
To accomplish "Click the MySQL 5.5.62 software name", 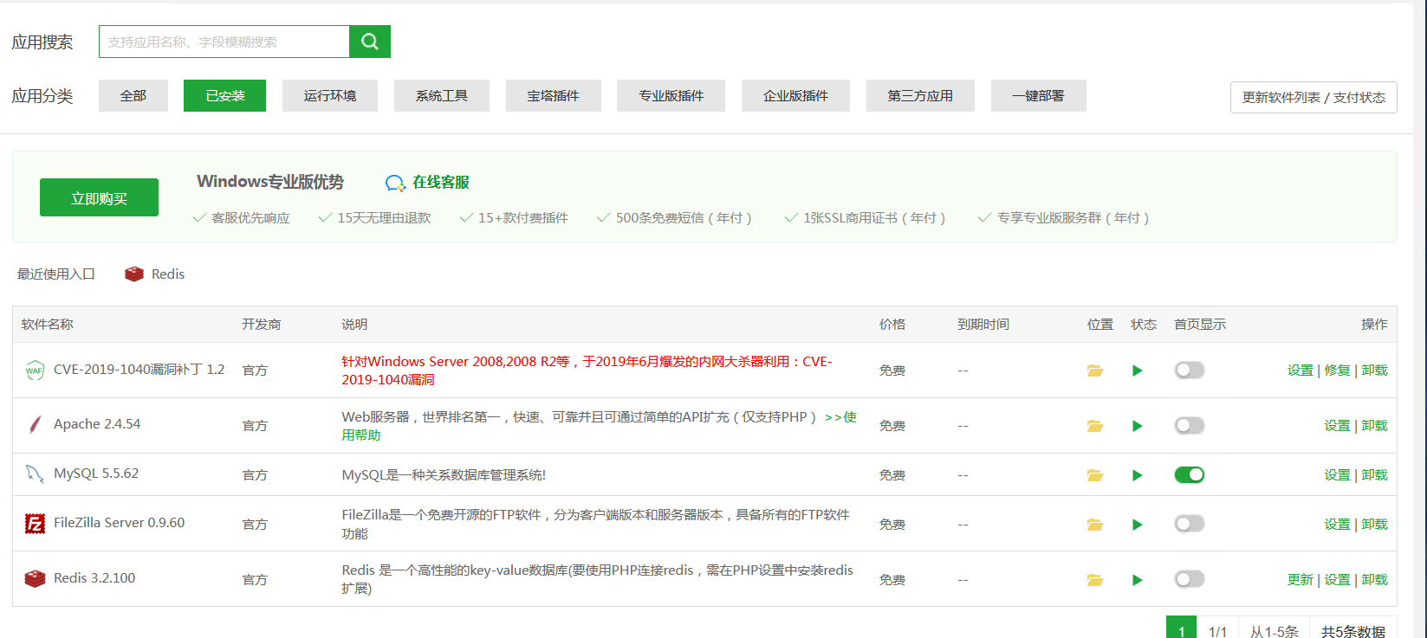I will coord(96,474).
